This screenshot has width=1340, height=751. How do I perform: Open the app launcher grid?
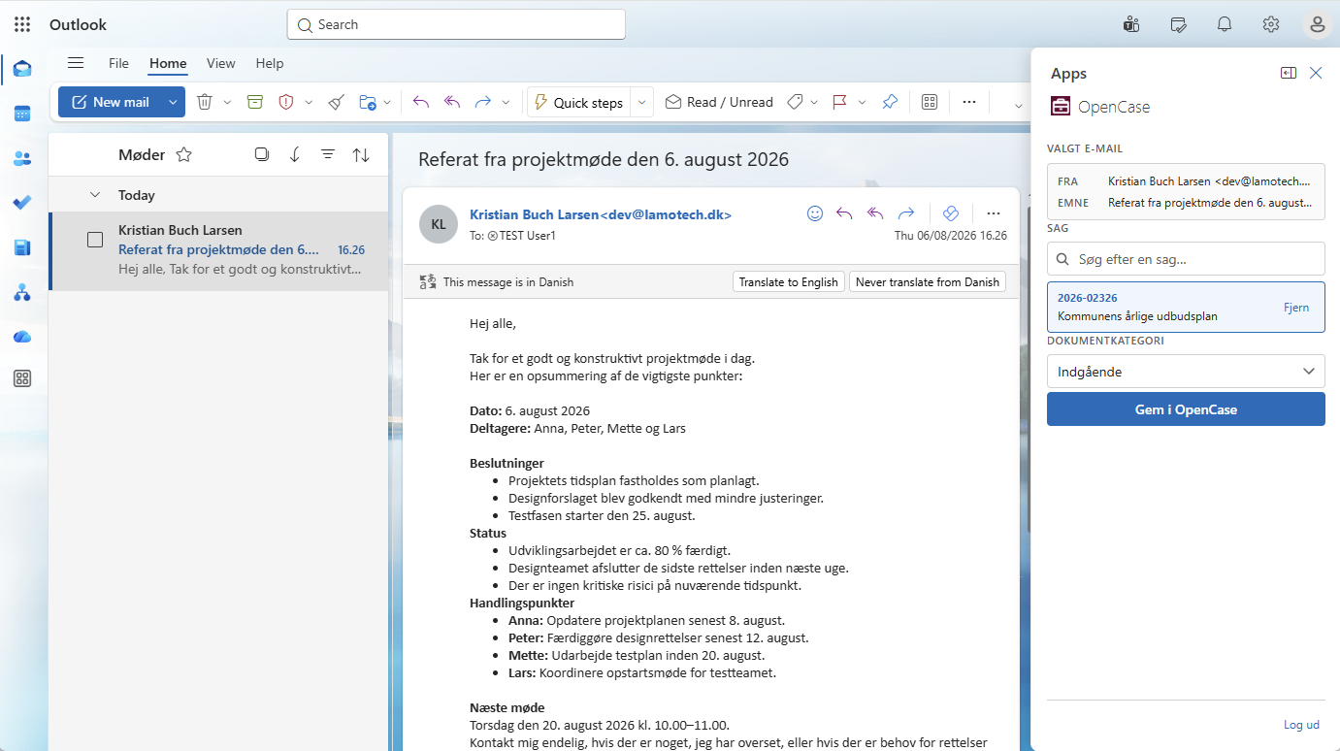(x=22, y=24)
